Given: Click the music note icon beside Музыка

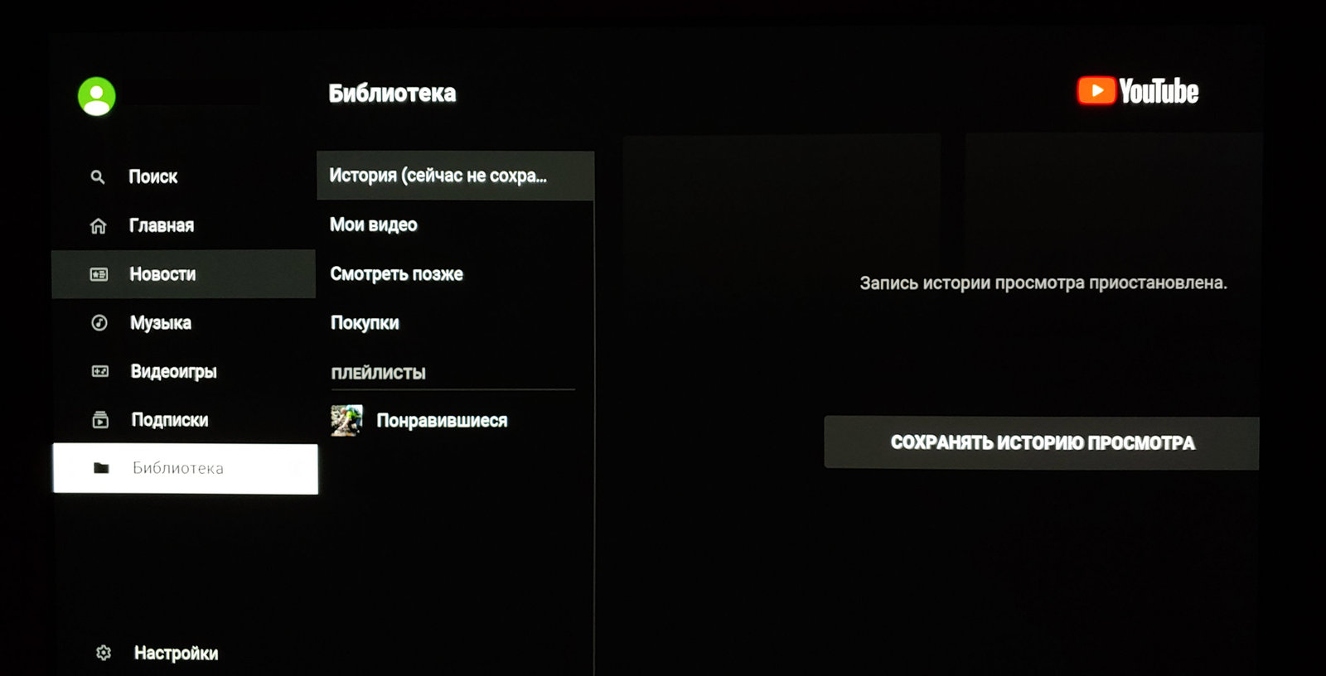Looking at the screenshot, I should tap(99, 322).
